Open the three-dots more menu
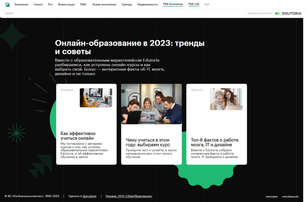This screenshot has width=307, height=202. point(207,4)
